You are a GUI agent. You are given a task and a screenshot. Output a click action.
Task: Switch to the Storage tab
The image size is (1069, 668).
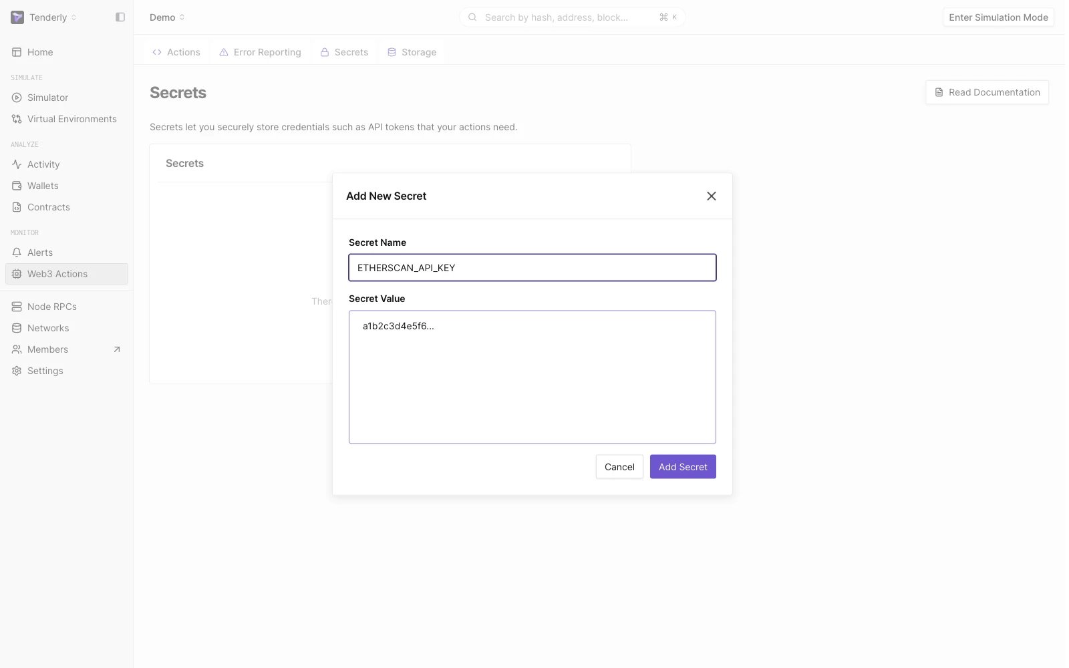[412, 52]
